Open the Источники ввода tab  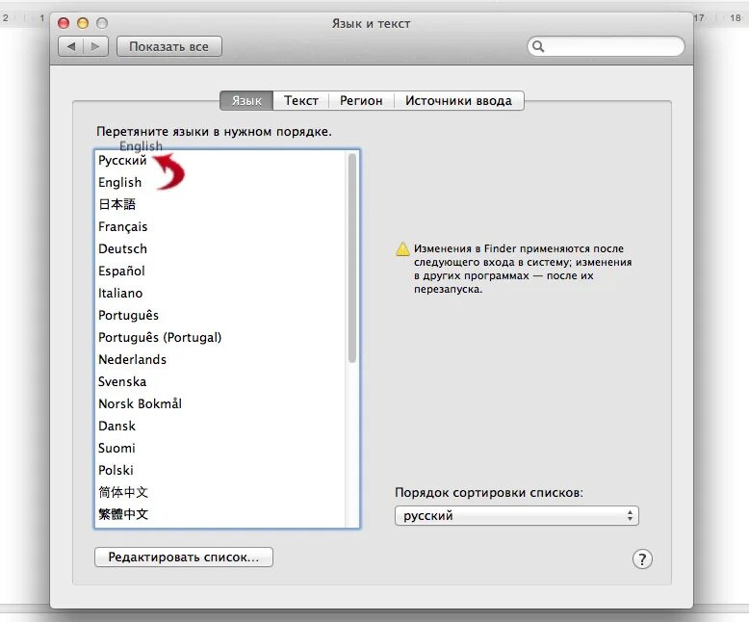(458, 101)
